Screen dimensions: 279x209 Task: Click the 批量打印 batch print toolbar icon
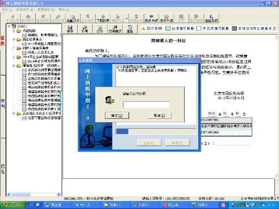[73, 18]
